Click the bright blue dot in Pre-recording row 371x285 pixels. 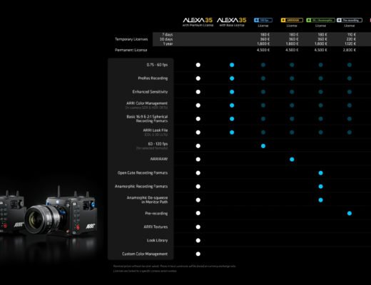350,213
